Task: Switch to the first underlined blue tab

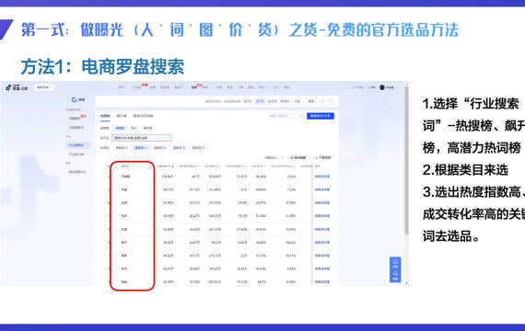Action: point(105,116)
